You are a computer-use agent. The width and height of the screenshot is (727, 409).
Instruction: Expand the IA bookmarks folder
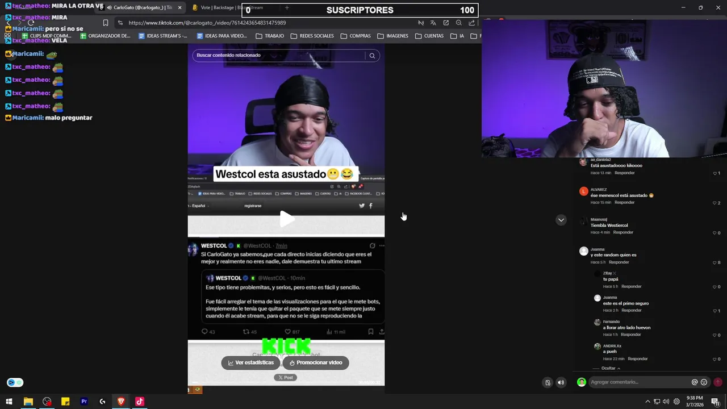click(x=458, y=36)
